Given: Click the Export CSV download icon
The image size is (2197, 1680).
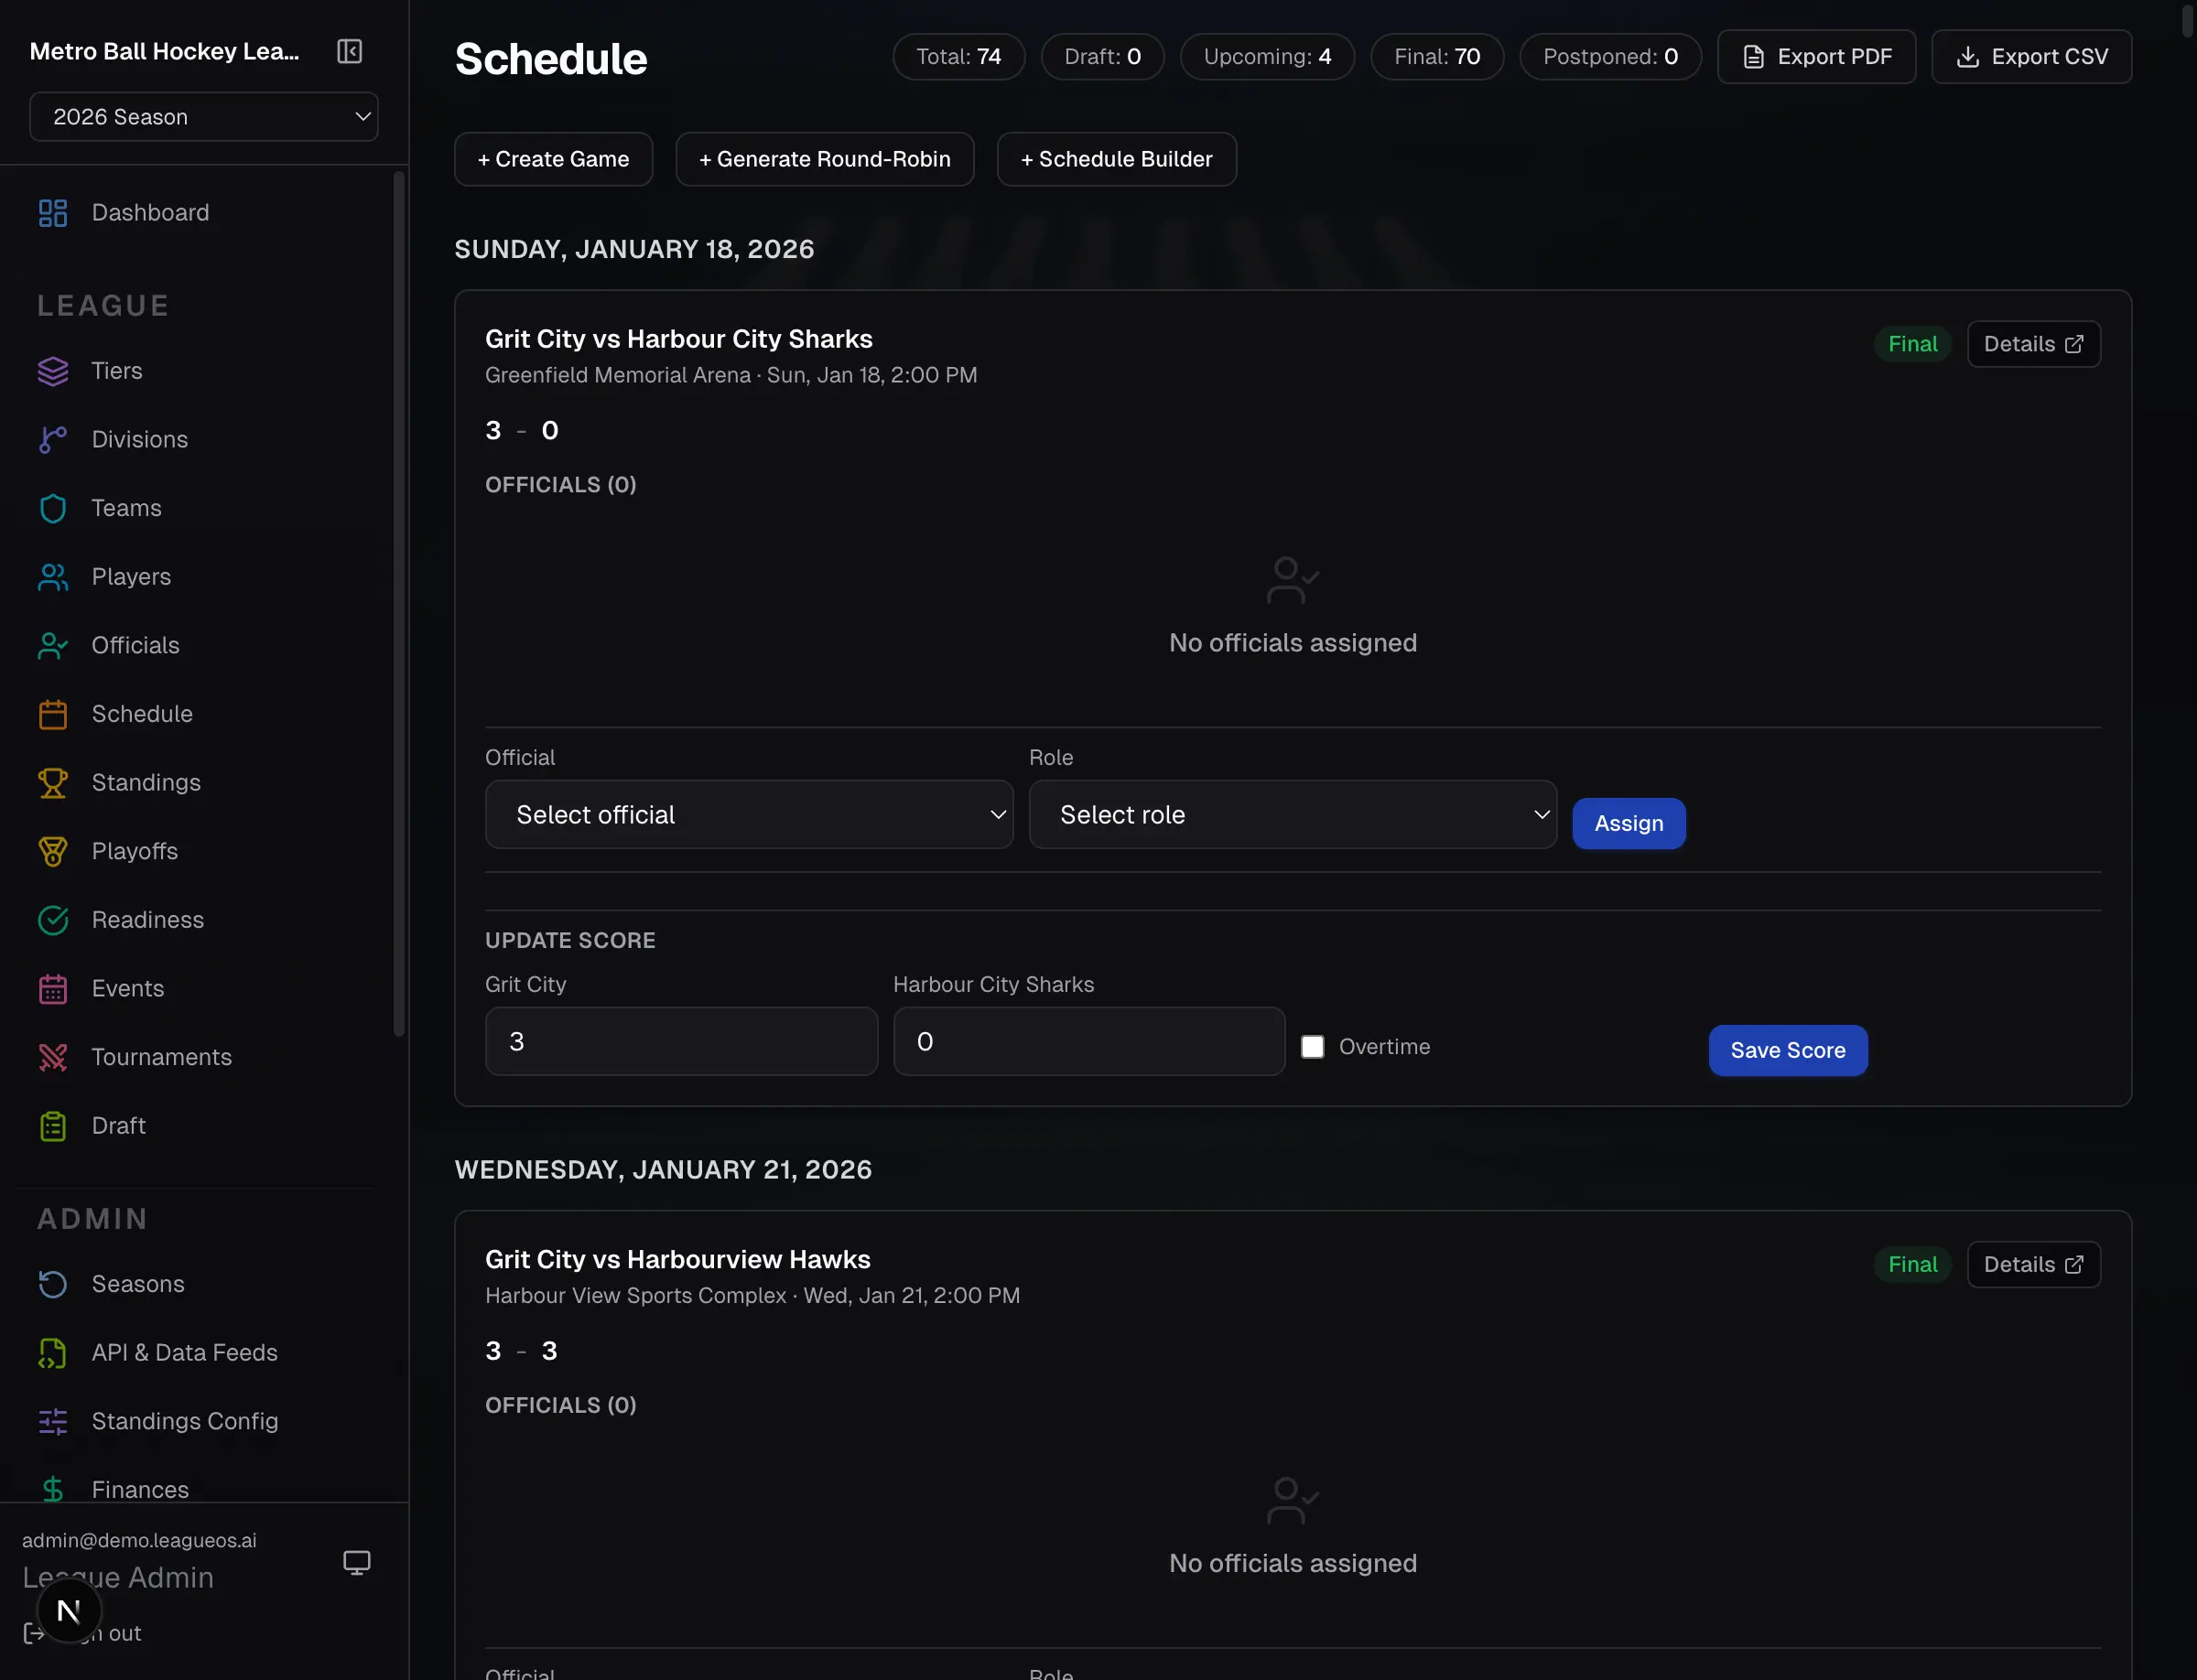Looking at the screenshot, I should (1969, 57).
